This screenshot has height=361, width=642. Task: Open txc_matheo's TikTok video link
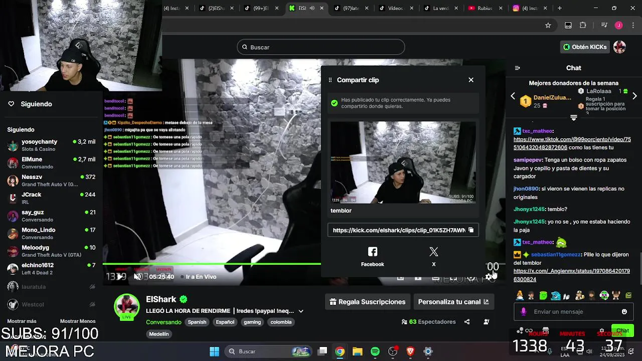pos(572,143)
